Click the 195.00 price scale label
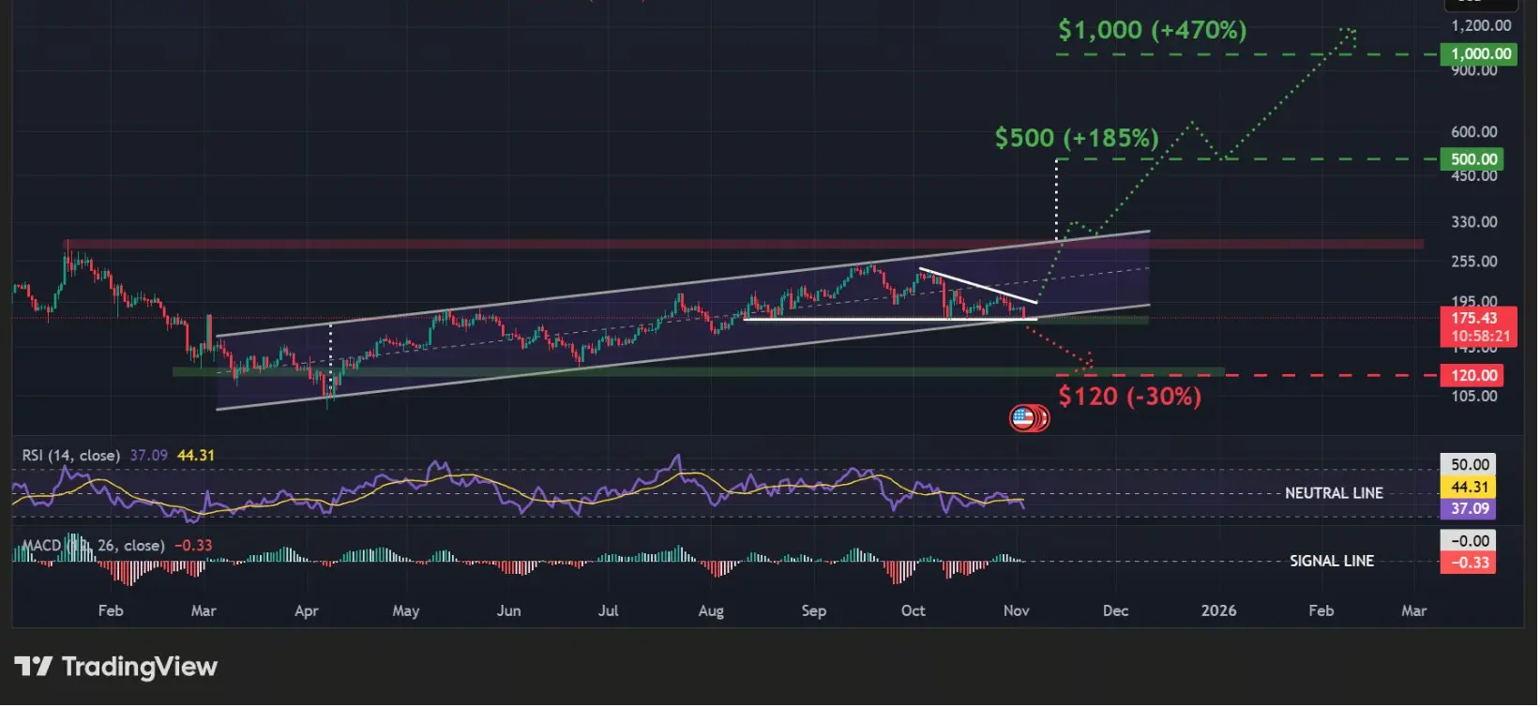The width and height of the screenshot is (1540, 707). (1474, 302)
